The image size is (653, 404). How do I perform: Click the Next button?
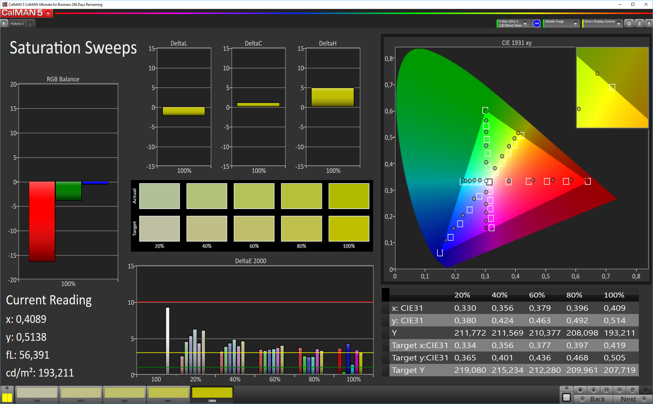633,399
